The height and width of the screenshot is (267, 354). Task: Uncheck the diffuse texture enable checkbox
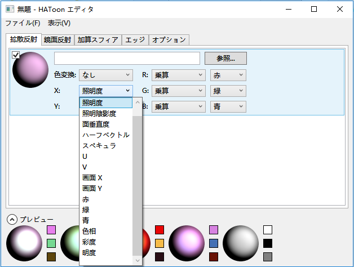(x=16, y=55)
